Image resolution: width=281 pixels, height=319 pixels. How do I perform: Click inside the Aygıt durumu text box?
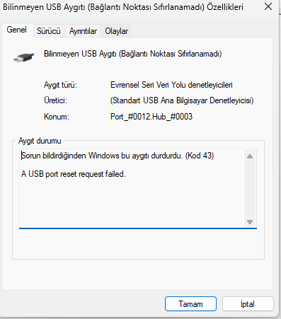pyautogui.click(x=138, y=189)
